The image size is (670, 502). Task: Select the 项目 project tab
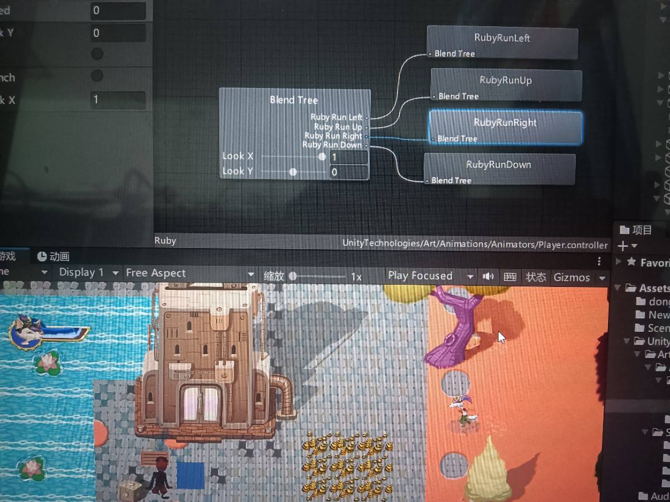coord(636,230)
